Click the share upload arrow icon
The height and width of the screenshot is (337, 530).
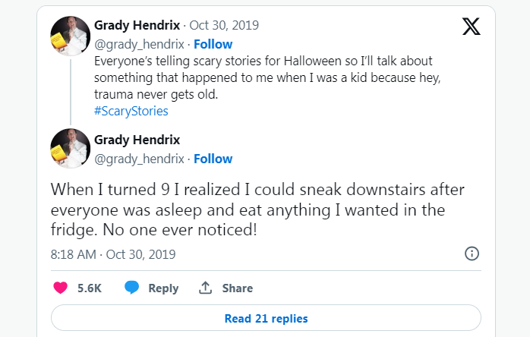point(205,288)
